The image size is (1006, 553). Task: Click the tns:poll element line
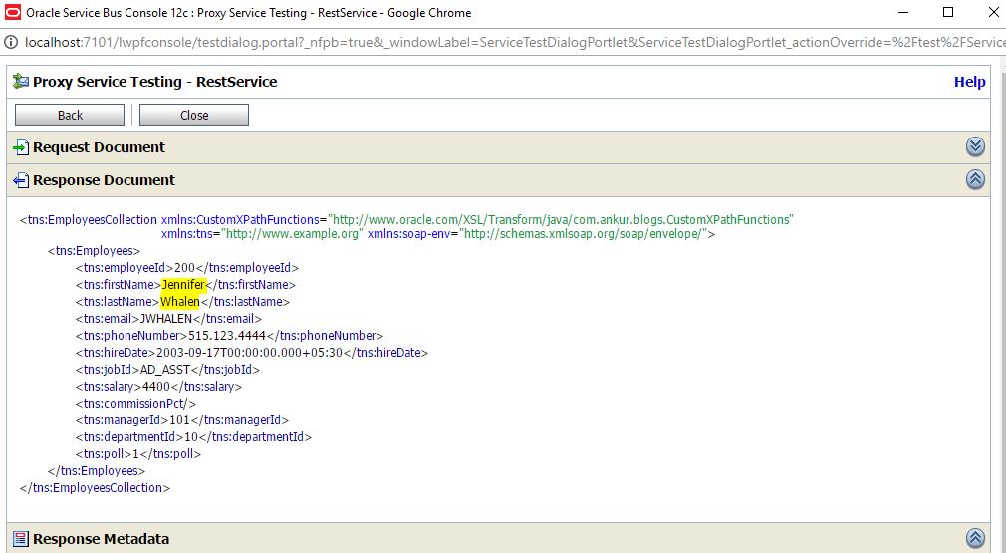tap(137, 454)
